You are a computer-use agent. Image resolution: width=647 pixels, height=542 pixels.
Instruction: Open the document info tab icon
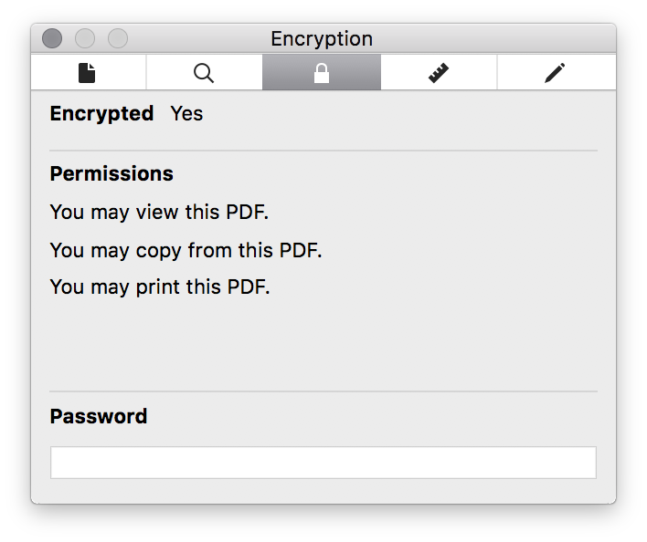click(88, 73)
